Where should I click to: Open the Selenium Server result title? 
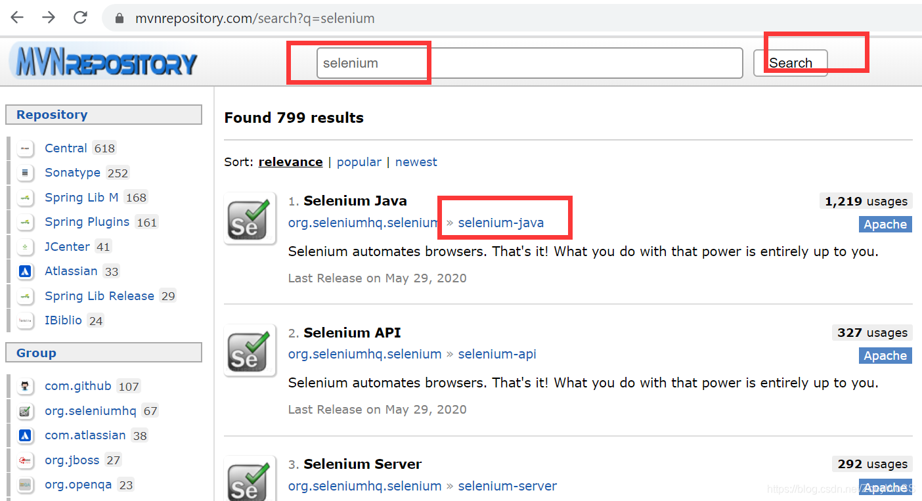click(x=362, y=464)
